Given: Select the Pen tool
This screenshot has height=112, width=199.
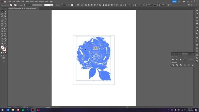Looking at the screenshot, I should pyautogui.click(x=2, y=16).
